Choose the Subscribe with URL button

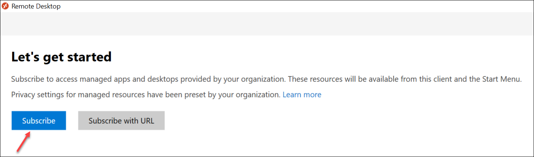click(x=121, y=121)
